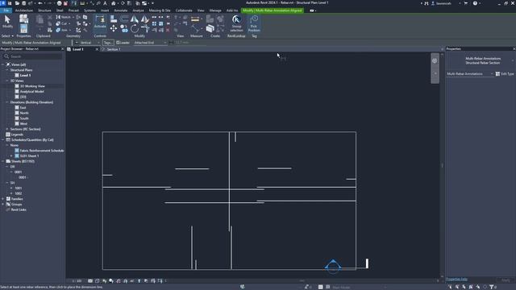Expand the Sections (RC Section) node
The image size is (516, 290).
pyautogui.click(x=7, y=129)
